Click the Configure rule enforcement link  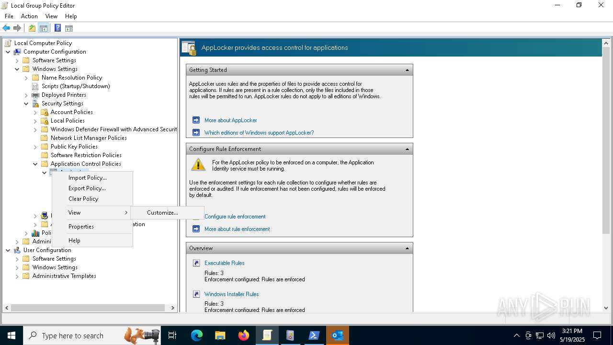coord(235,217)
